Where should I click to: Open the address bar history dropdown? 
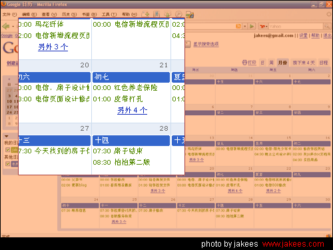tap(244, 26)
